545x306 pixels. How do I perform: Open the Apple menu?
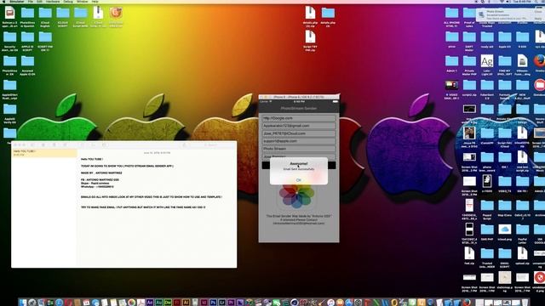coord(3,2)
